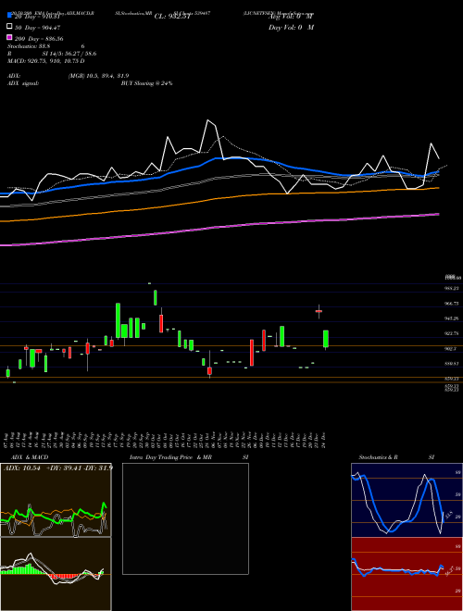Click the 'BUY Slowing @ 24%' signal text
The height and width of the screenshot is (611, 463).
point(146,83)
